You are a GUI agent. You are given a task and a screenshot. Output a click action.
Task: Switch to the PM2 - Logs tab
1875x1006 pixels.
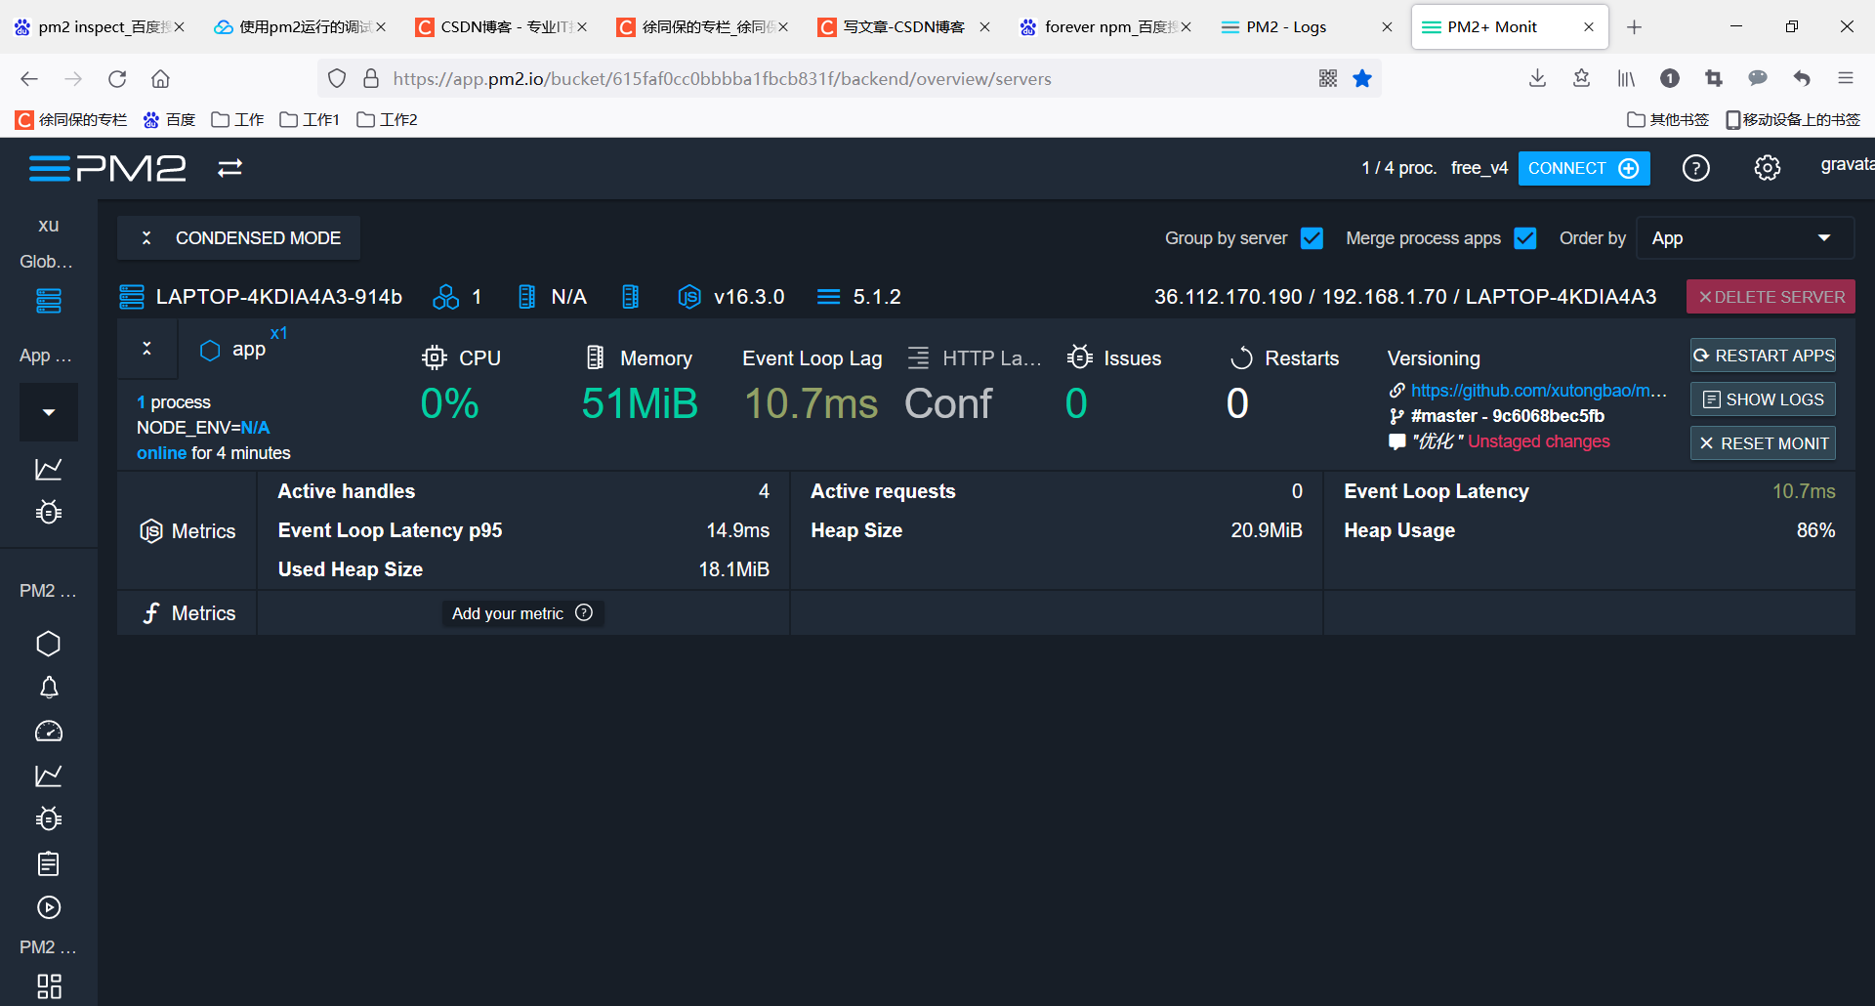tap(1307, 27)
